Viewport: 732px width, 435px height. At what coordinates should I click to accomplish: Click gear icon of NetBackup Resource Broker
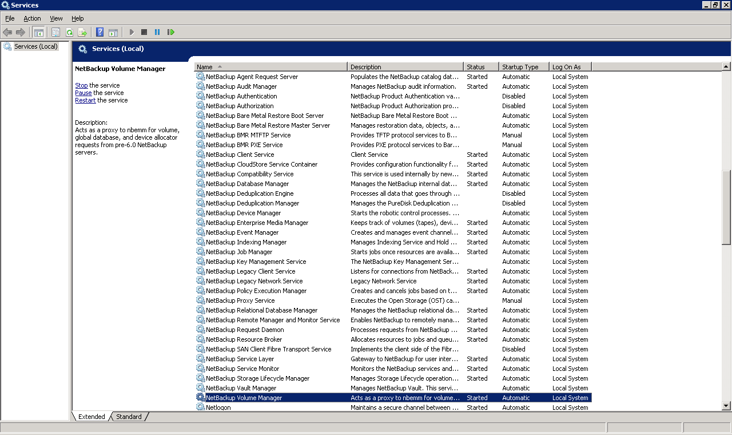(200, 339)
